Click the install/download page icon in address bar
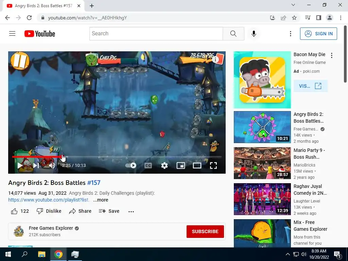Screen dimensions: 348x261 pyautogui.click(x=273, y=18)
